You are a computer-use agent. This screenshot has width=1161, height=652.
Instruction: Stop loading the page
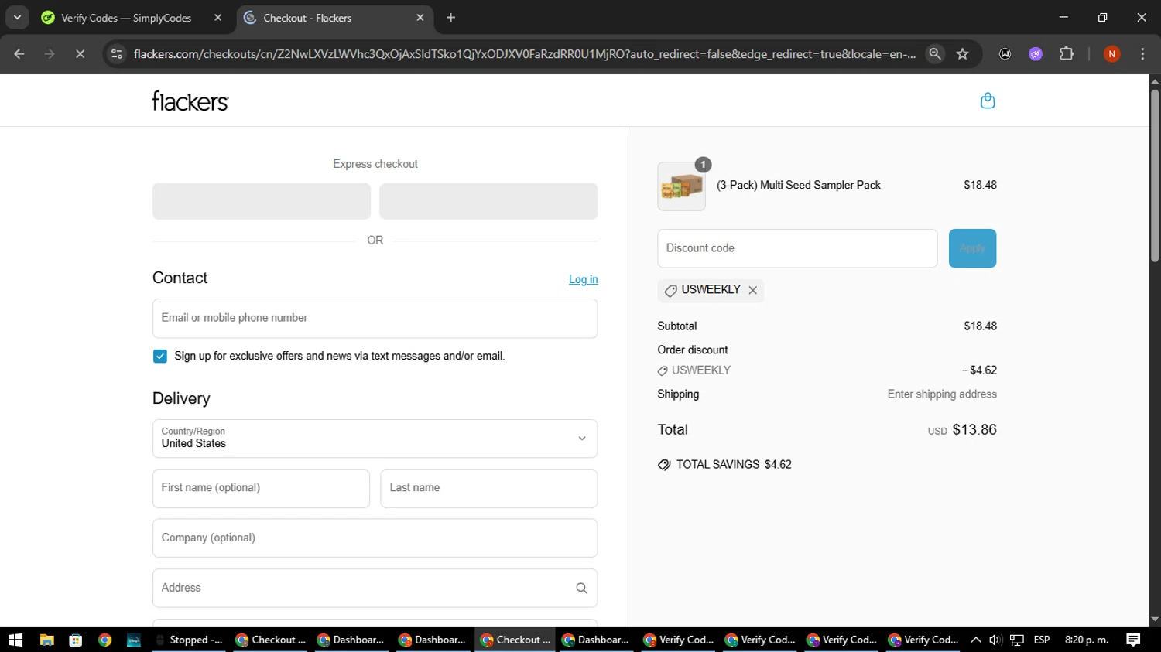(x=80, y=54)
